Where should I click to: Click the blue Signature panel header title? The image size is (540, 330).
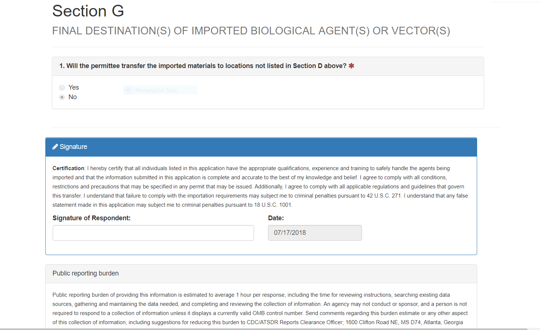click(x=73, y=147)
